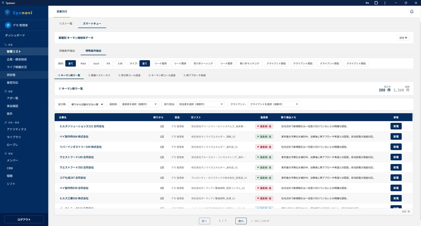Open the デモ 管理者 user avatar
The height and width of the screenshot is (226, 421).
pos(8,25)
